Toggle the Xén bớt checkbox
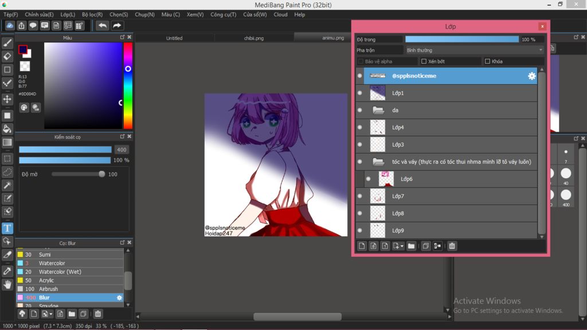587x330 pixels. [424, 61]
